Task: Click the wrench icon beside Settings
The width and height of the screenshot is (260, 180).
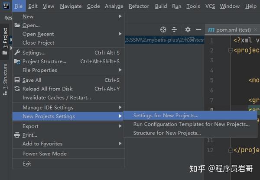Action: [17, 52]
